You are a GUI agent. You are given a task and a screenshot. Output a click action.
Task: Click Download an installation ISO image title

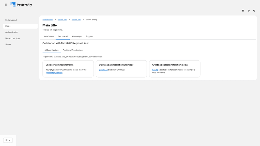tap(116, 65)
